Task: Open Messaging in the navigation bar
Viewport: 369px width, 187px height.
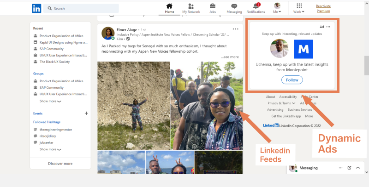Action: [x=234, y=8]
